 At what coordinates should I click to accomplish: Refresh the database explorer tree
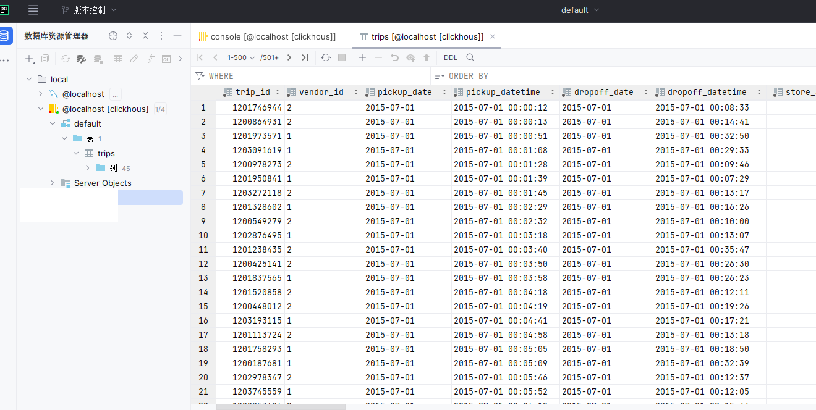pyautogui.click(x=65, y=59)
